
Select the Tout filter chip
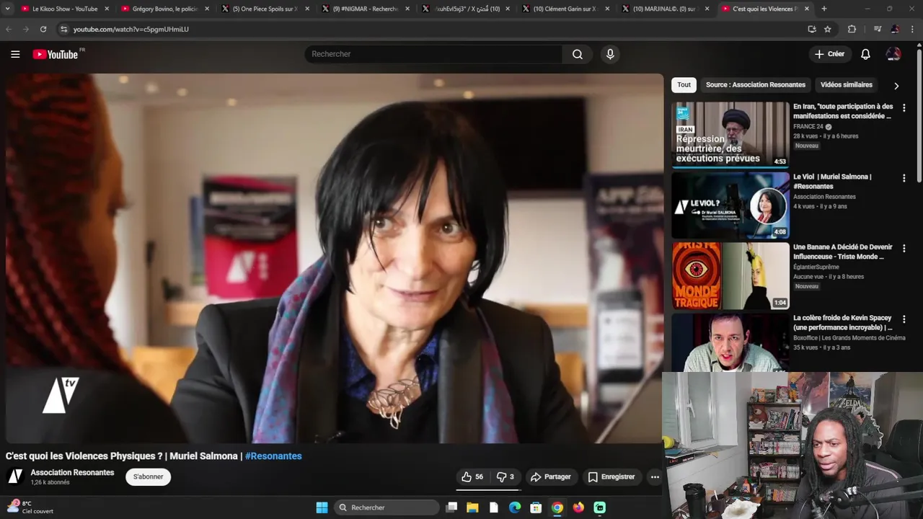[x=684, y=84]
